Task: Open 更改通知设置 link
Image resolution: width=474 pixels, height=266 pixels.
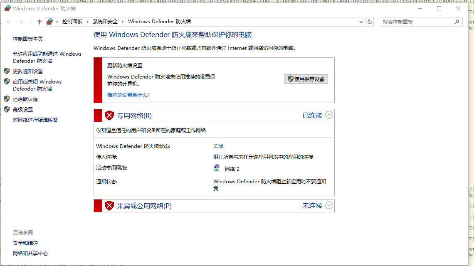Action: tap(28, 71)
